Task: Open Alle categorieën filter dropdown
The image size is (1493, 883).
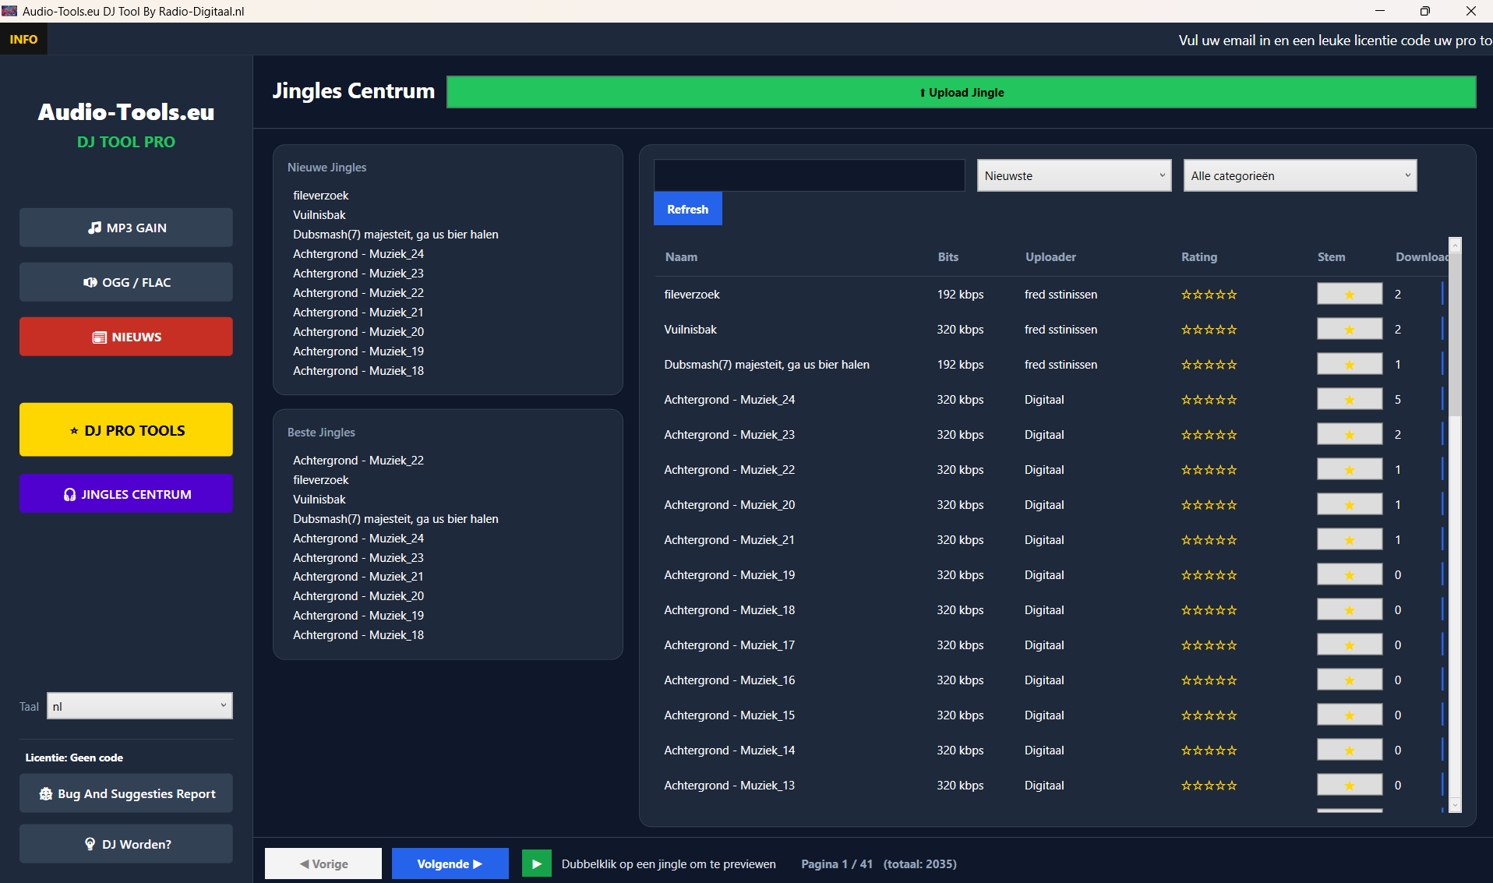Action: click(x=1300, y=175)
